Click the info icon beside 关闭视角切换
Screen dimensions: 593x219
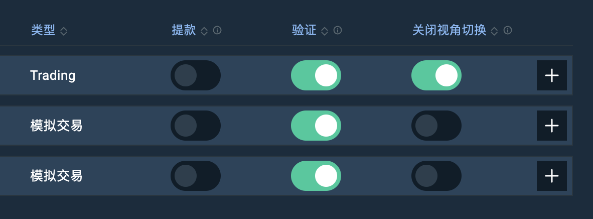[x=508, y=30]
